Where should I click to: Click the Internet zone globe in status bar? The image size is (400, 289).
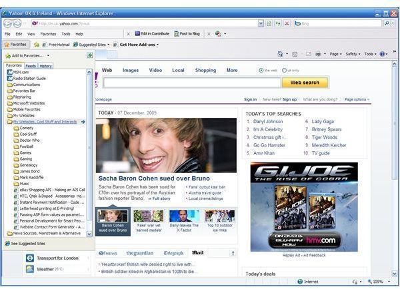click(x=300, y=282)
